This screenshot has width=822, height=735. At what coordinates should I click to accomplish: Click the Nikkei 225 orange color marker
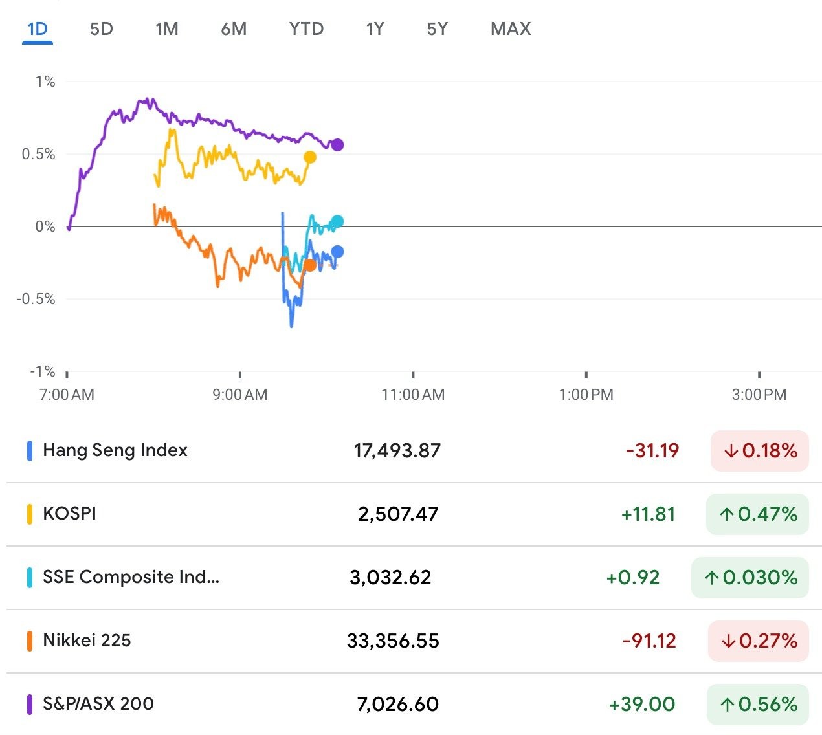point(30,641)
